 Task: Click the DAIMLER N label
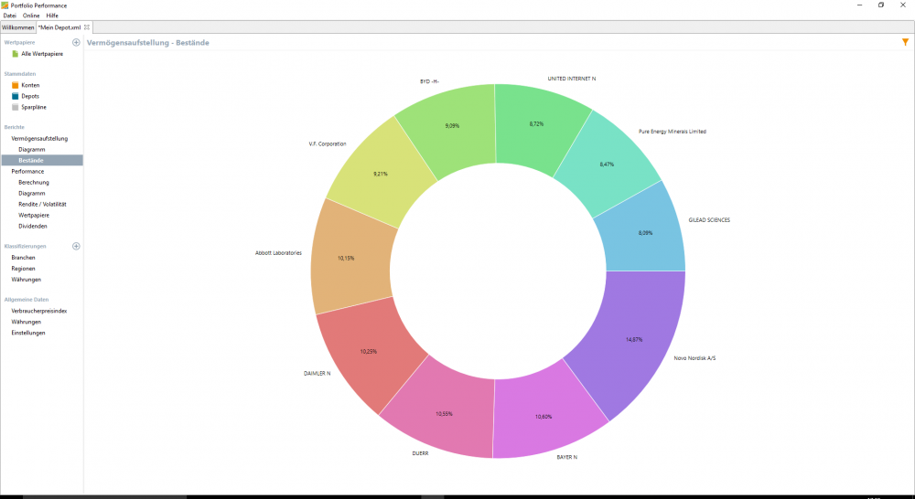pyautogui.click(x=317, y=373)
